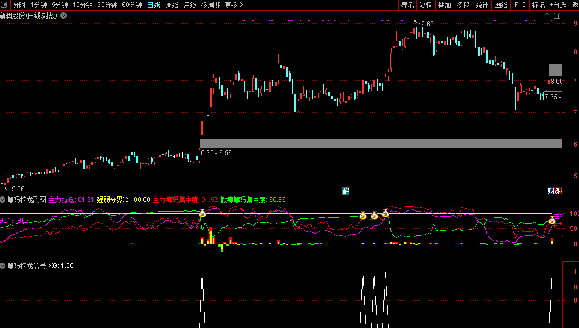
Task: Switch to the 周线 weekly period tab
Action: point(172,5)
